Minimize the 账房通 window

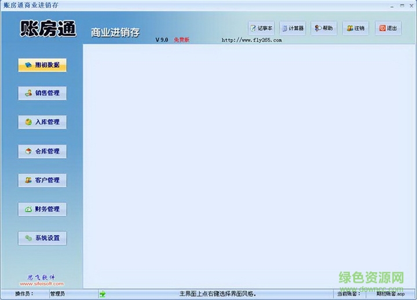(x=392, y=6)
